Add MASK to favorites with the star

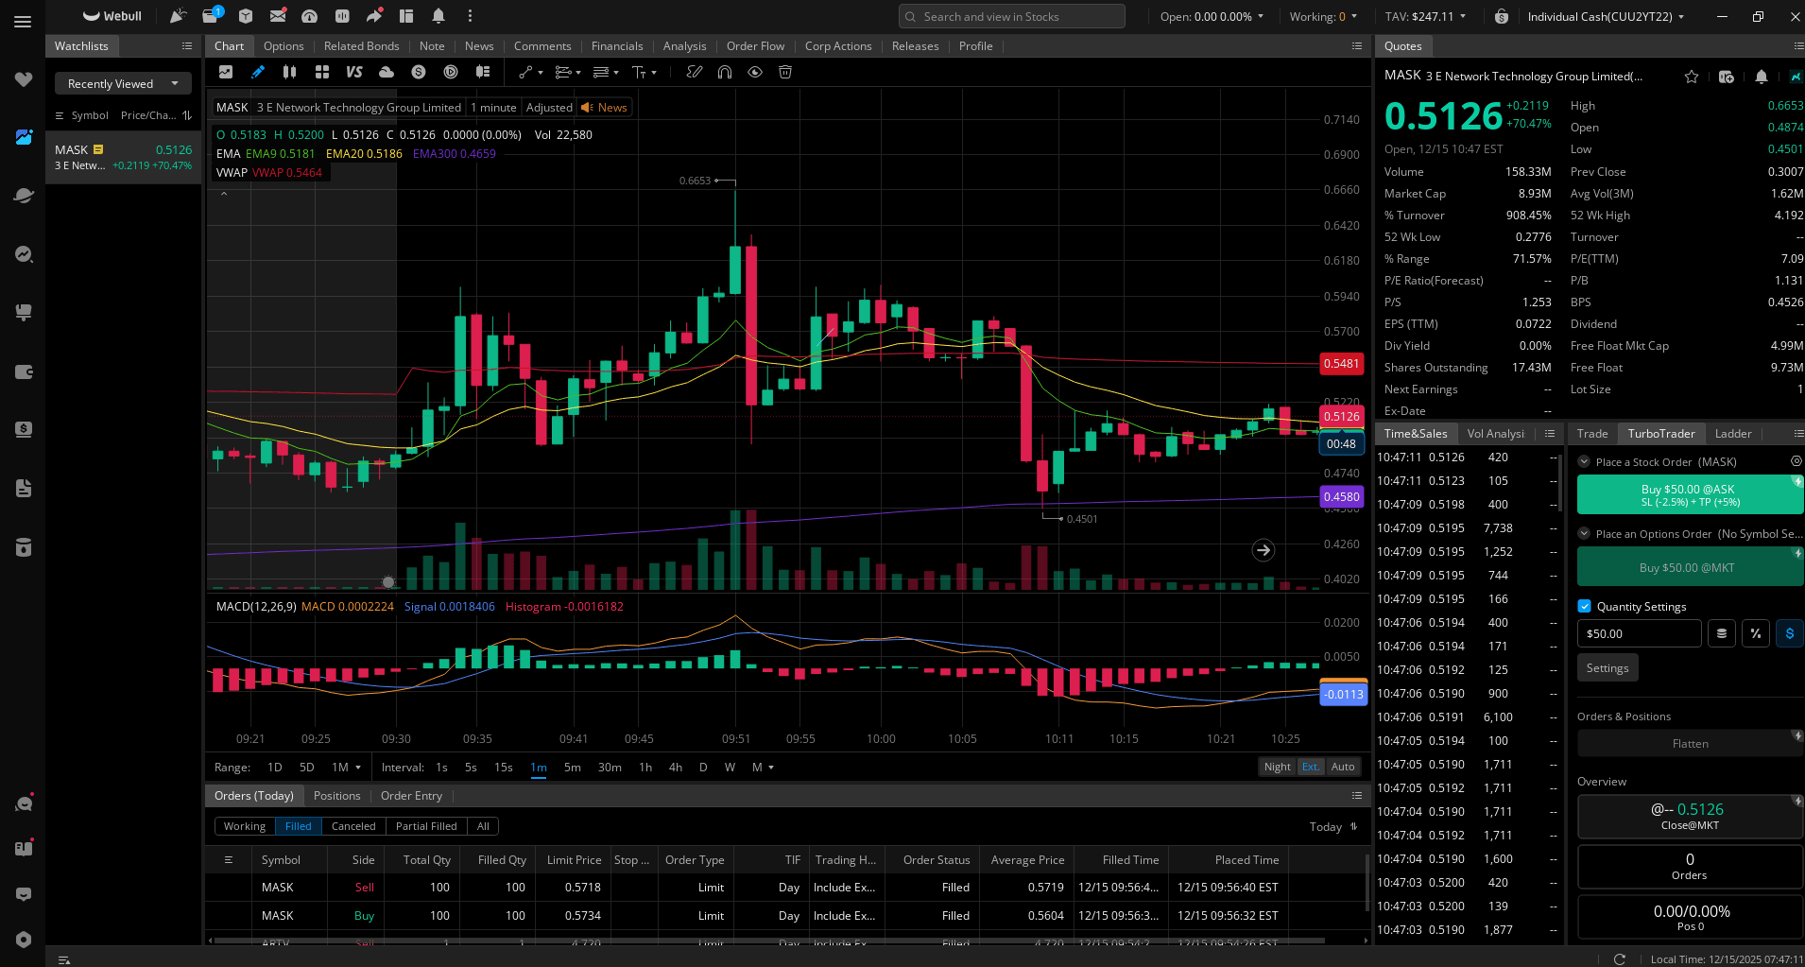(1692, 77)
